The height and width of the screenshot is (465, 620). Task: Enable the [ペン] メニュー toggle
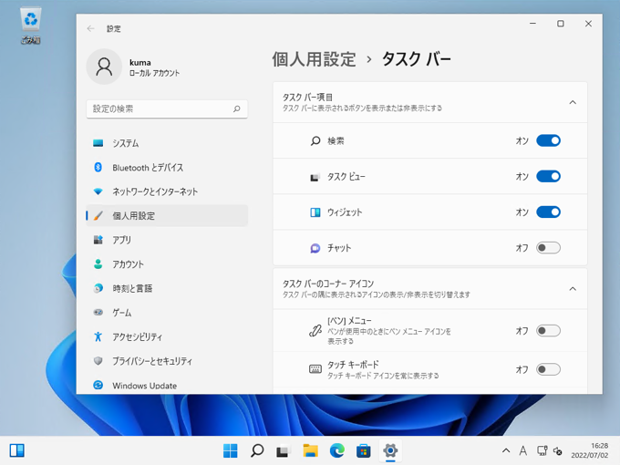click(x=548, y=331)
